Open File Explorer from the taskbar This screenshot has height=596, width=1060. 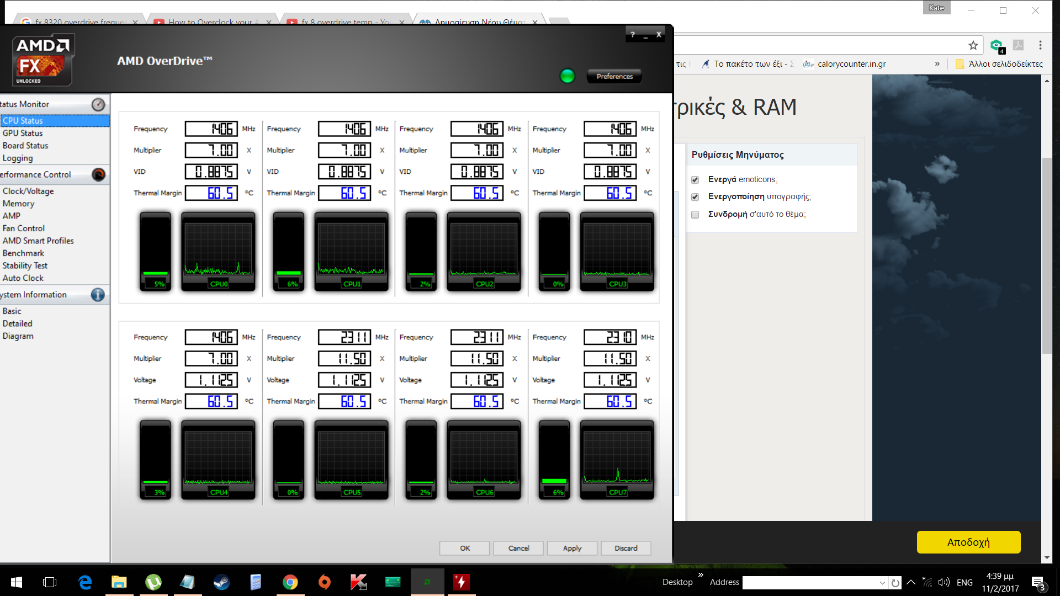[x=119, y=582]
